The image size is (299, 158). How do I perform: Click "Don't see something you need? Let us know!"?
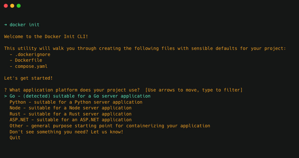coord(67,132)
